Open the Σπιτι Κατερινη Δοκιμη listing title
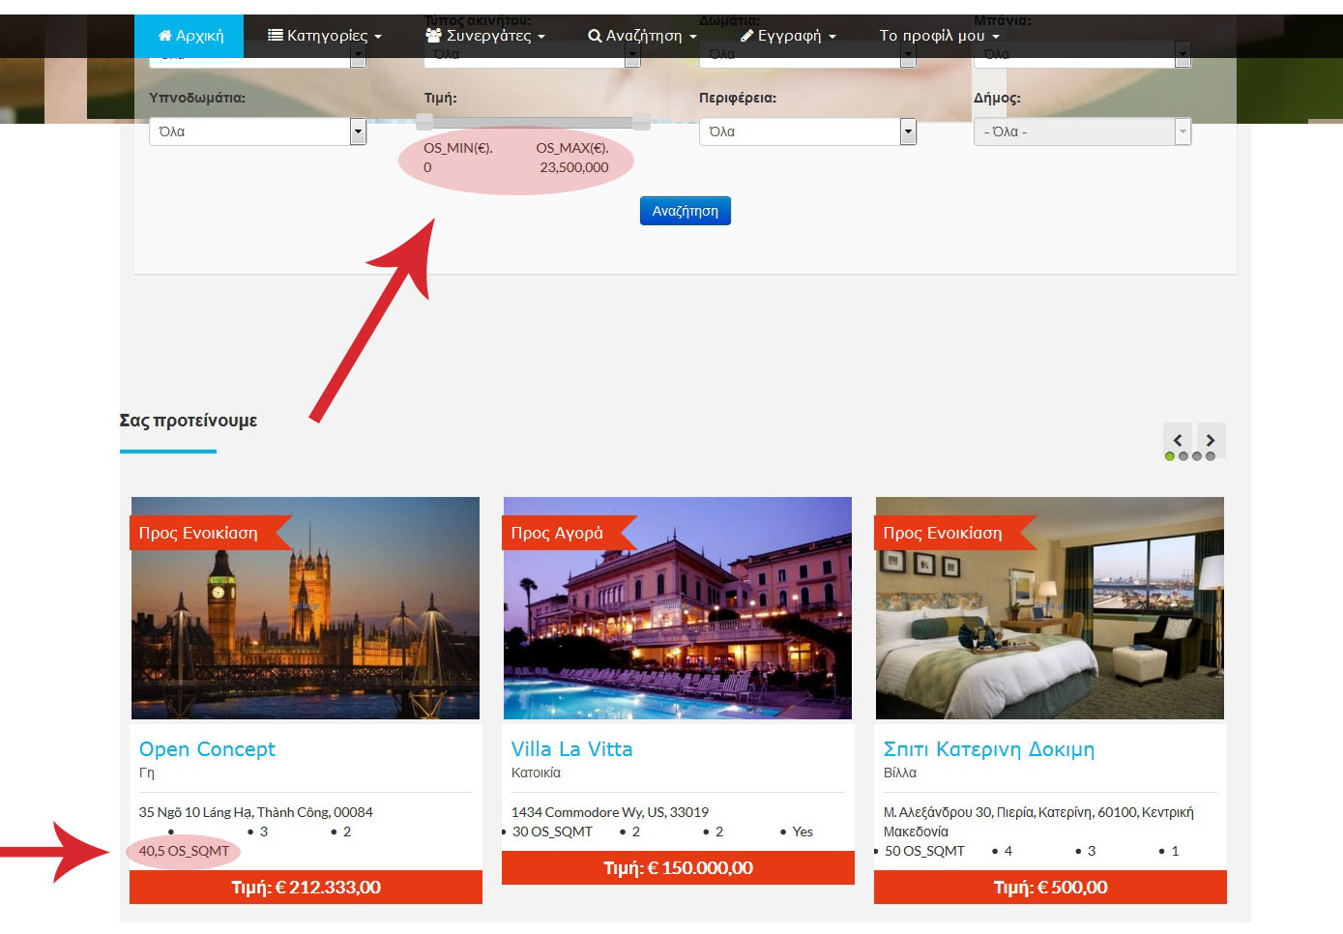The width and height of the screenshot is (1343, 934). 989,749
